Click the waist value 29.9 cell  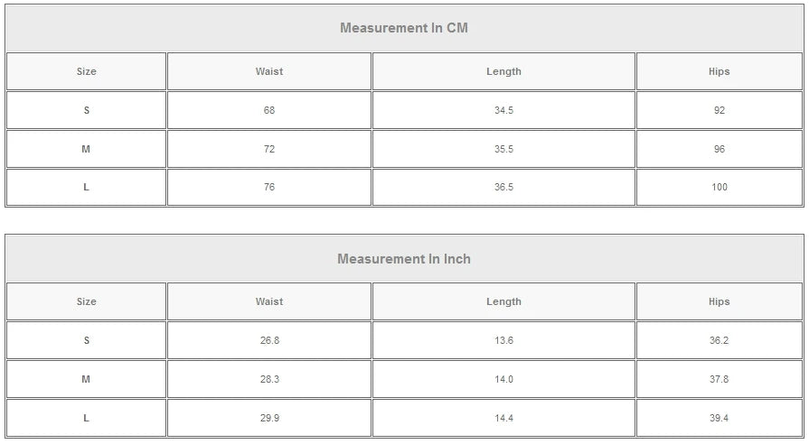(x=269, y=418)
